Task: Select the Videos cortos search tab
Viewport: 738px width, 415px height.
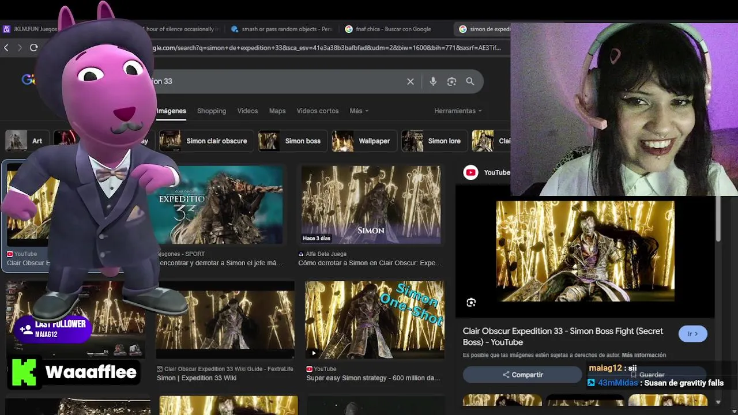Action: tap(318, 111)
